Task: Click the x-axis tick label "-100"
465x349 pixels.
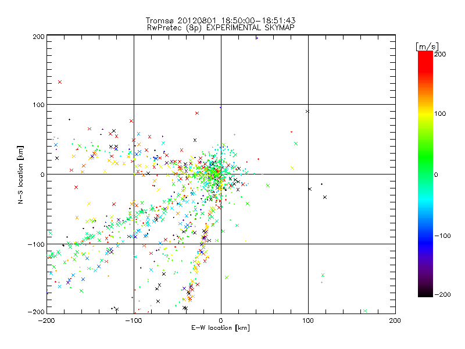Action: point(134,320)
